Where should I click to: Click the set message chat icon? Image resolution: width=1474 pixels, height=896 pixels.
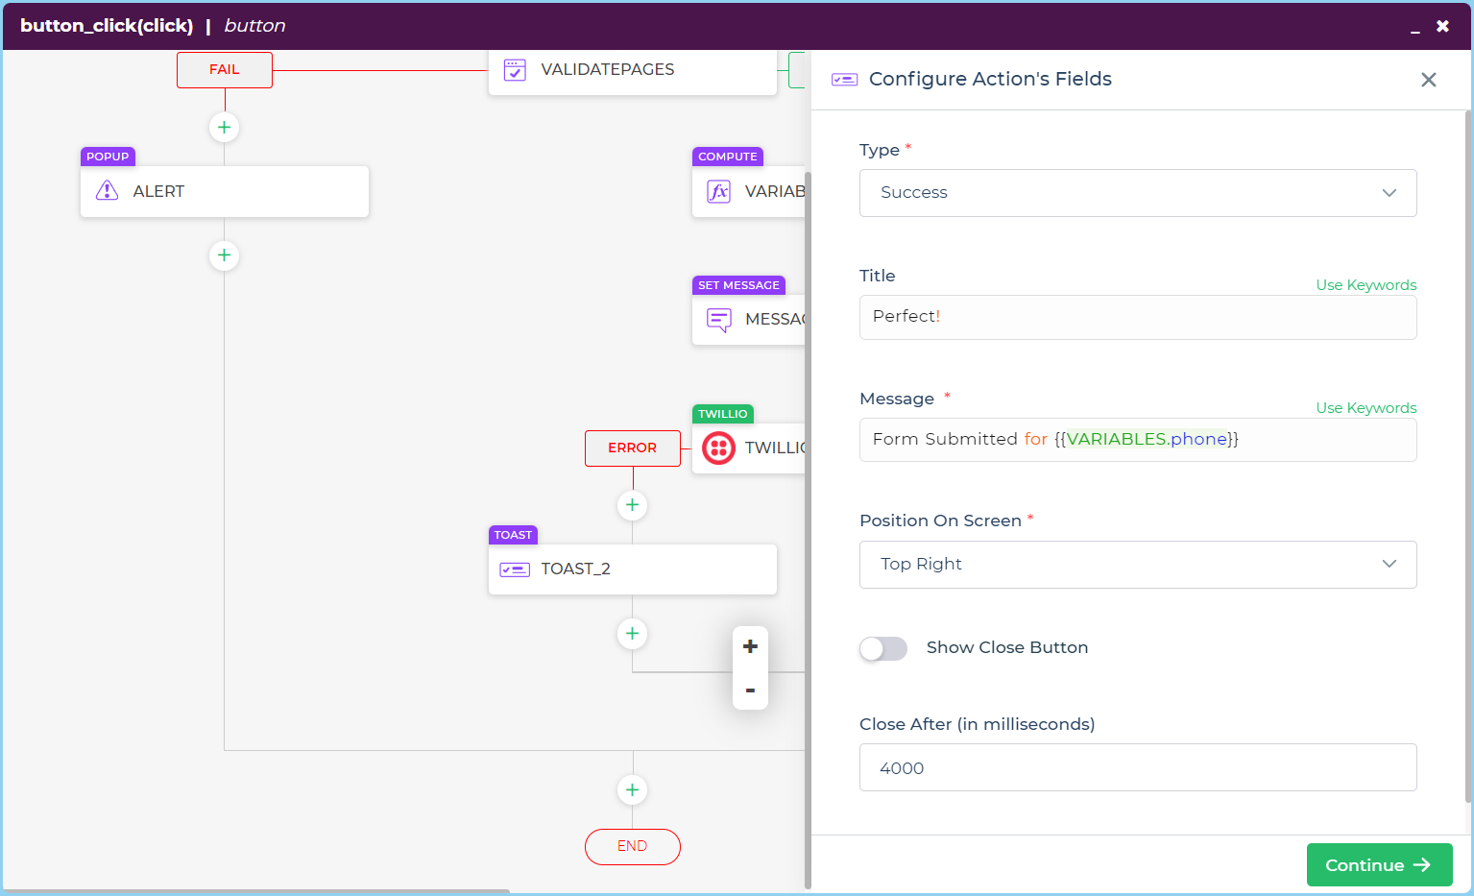coord(719,319)
